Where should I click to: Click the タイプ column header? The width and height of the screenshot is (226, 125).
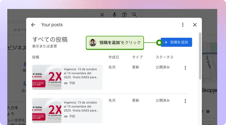pyautogui.click(x=137, y=57)
